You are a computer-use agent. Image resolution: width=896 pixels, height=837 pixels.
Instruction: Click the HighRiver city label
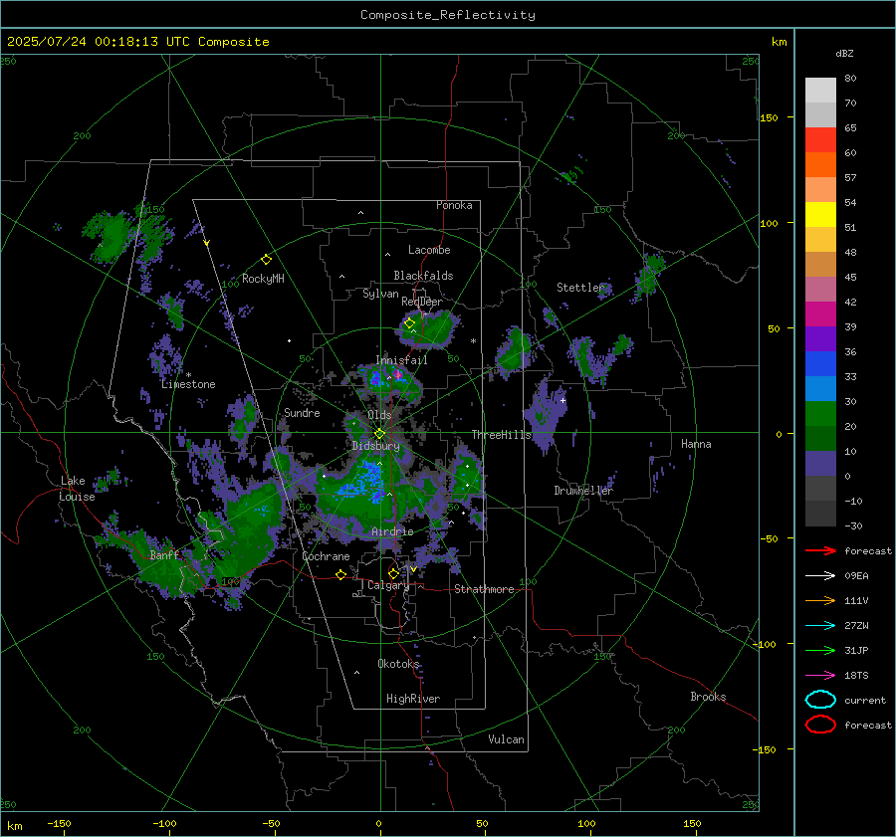413,699
